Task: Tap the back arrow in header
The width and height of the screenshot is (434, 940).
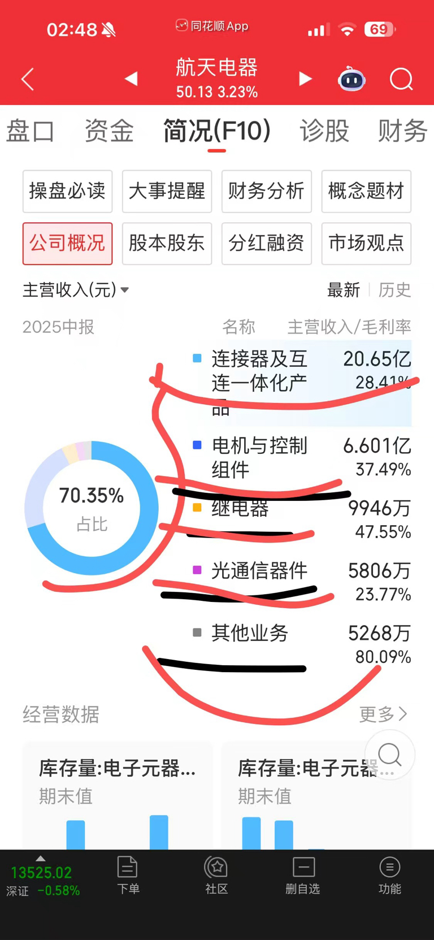Action: click(x=28, y=79)
